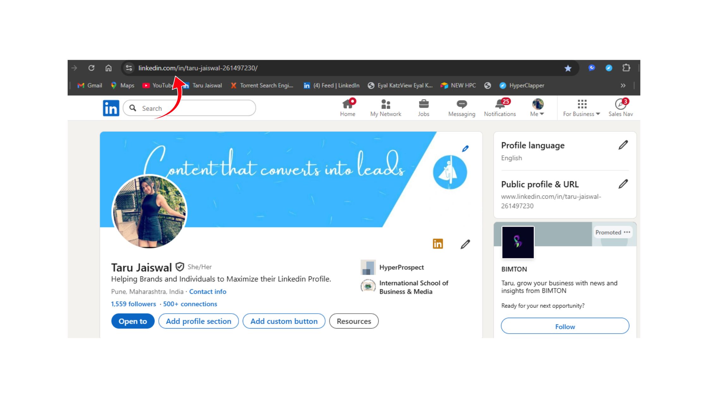The width and height of the screenshot is (708, 398).
Task: Edit profile intro pencil icon
Action: click(x=465, y=244)
